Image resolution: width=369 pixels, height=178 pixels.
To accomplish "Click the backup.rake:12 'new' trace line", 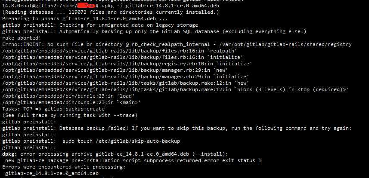I will coord(125,83).
